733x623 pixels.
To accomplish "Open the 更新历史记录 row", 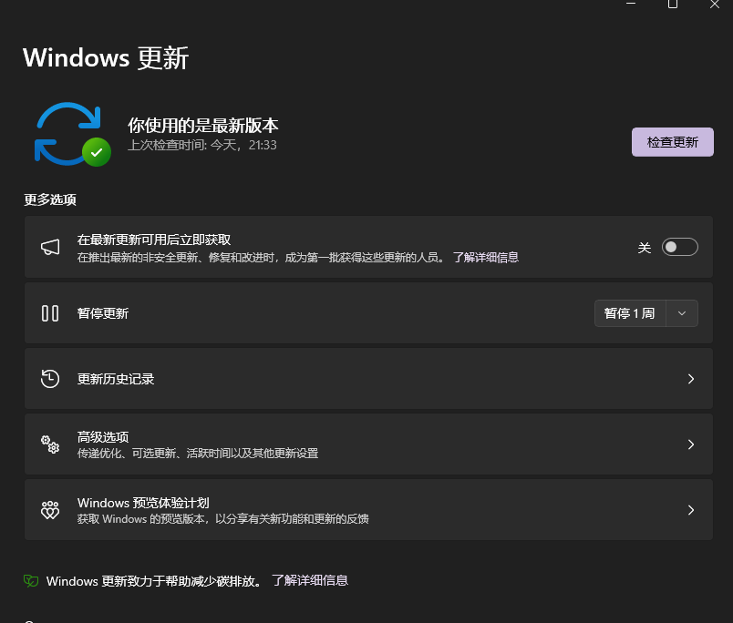I will 368,379.
